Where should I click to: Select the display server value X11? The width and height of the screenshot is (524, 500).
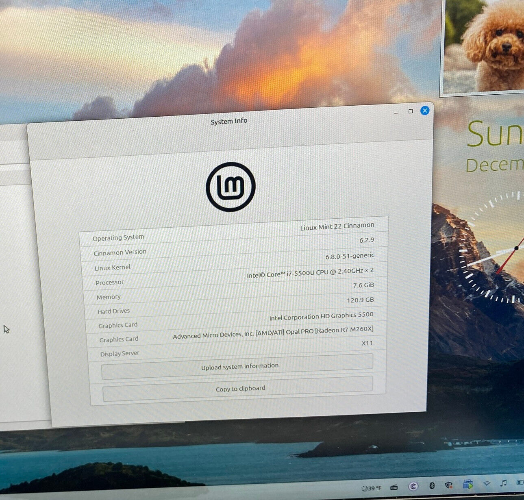(367, 343)
